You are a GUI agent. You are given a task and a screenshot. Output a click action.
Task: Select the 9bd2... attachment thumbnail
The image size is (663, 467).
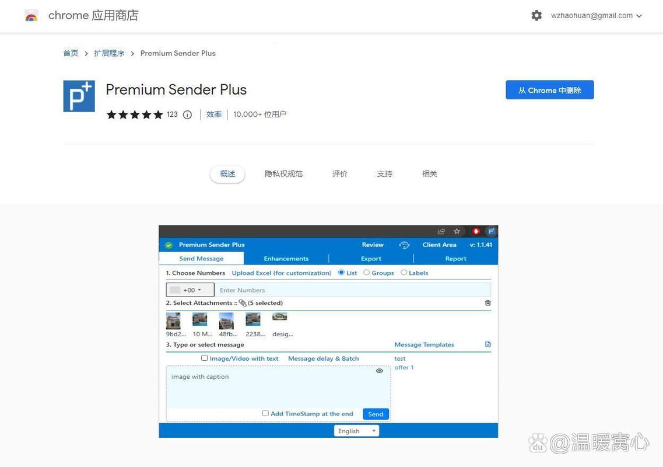click(173, 320)
